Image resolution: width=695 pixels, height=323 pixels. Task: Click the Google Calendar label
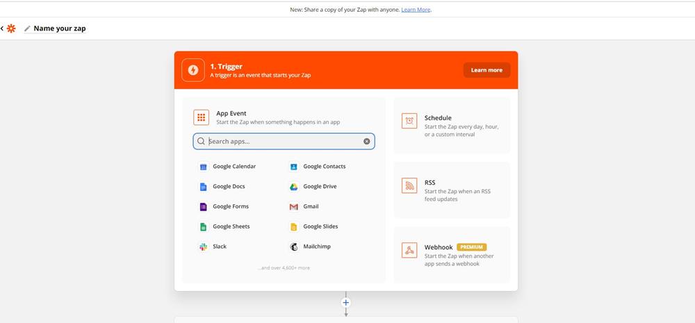(x=234, y=167)
